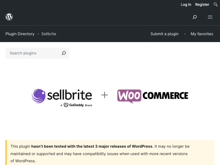This screenshot has width=220, height=165.
Task: Click the admin bar search magnifier icon
Action: coord(216,4)
